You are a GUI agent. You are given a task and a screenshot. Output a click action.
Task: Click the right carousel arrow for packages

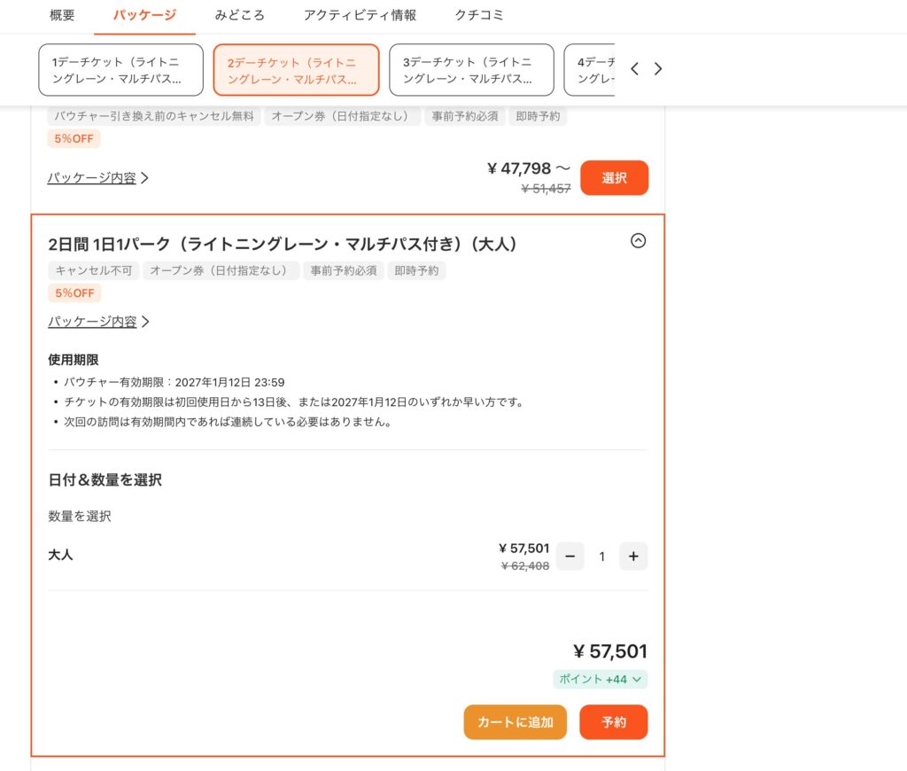pos(658,69)
